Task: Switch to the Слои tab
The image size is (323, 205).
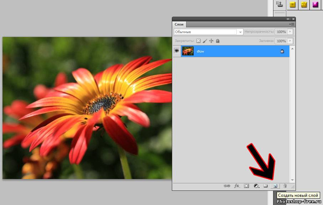Action: pyautogui.click(x=179, y=25)
